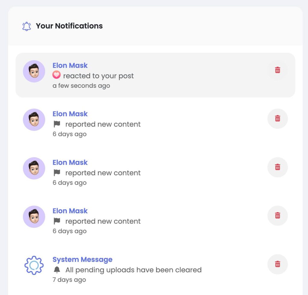Open Elon Mask's name on last reported notification
This screenshot has width=308, height=295.
click(70, 211)
